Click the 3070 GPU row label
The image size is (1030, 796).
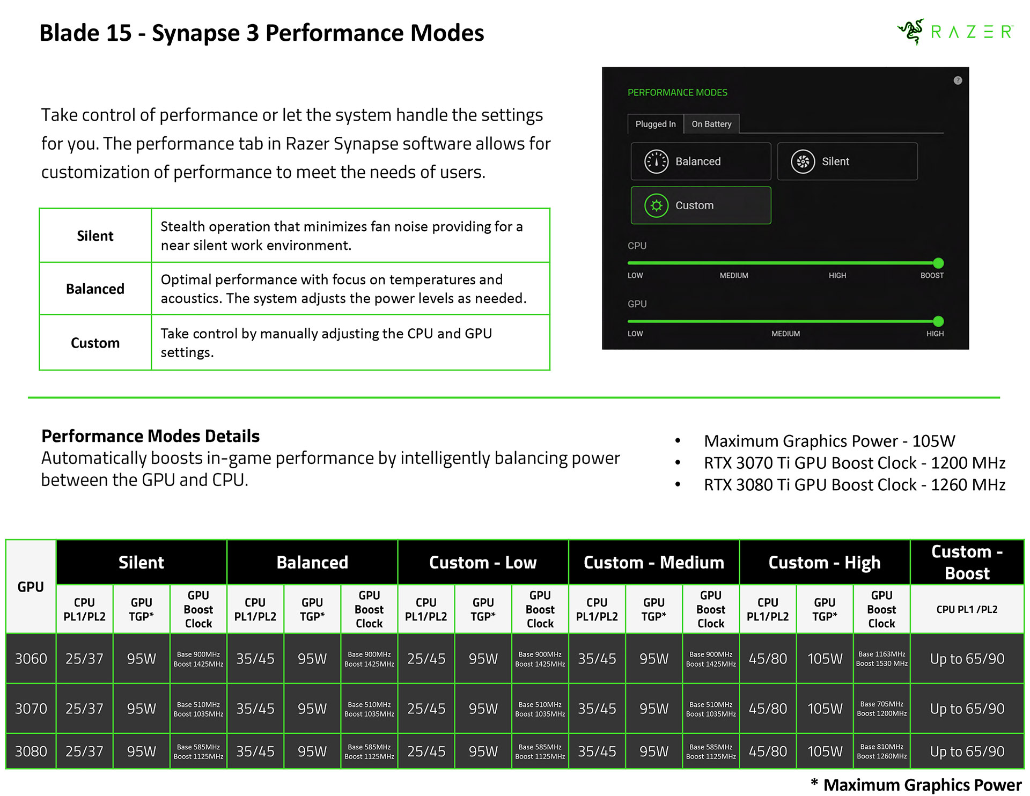(x=31, y=709)
